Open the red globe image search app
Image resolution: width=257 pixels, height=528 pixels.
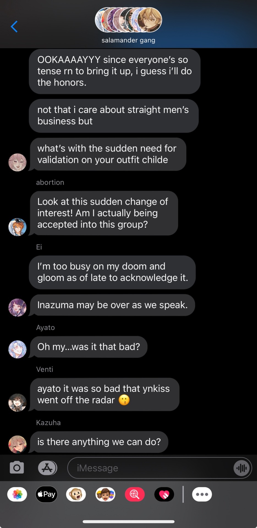135,494
